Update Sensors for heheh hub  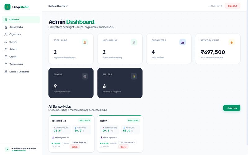[x=127, y=142]
